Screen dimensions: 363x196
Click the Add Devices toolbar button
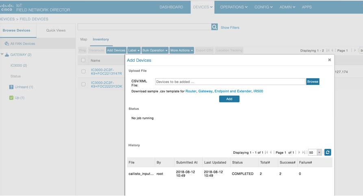click(x=116, y=50)
